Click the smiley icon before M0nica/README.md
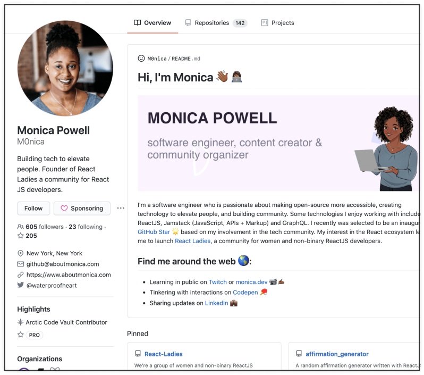The image size is (424, 375). click(141, 59)
